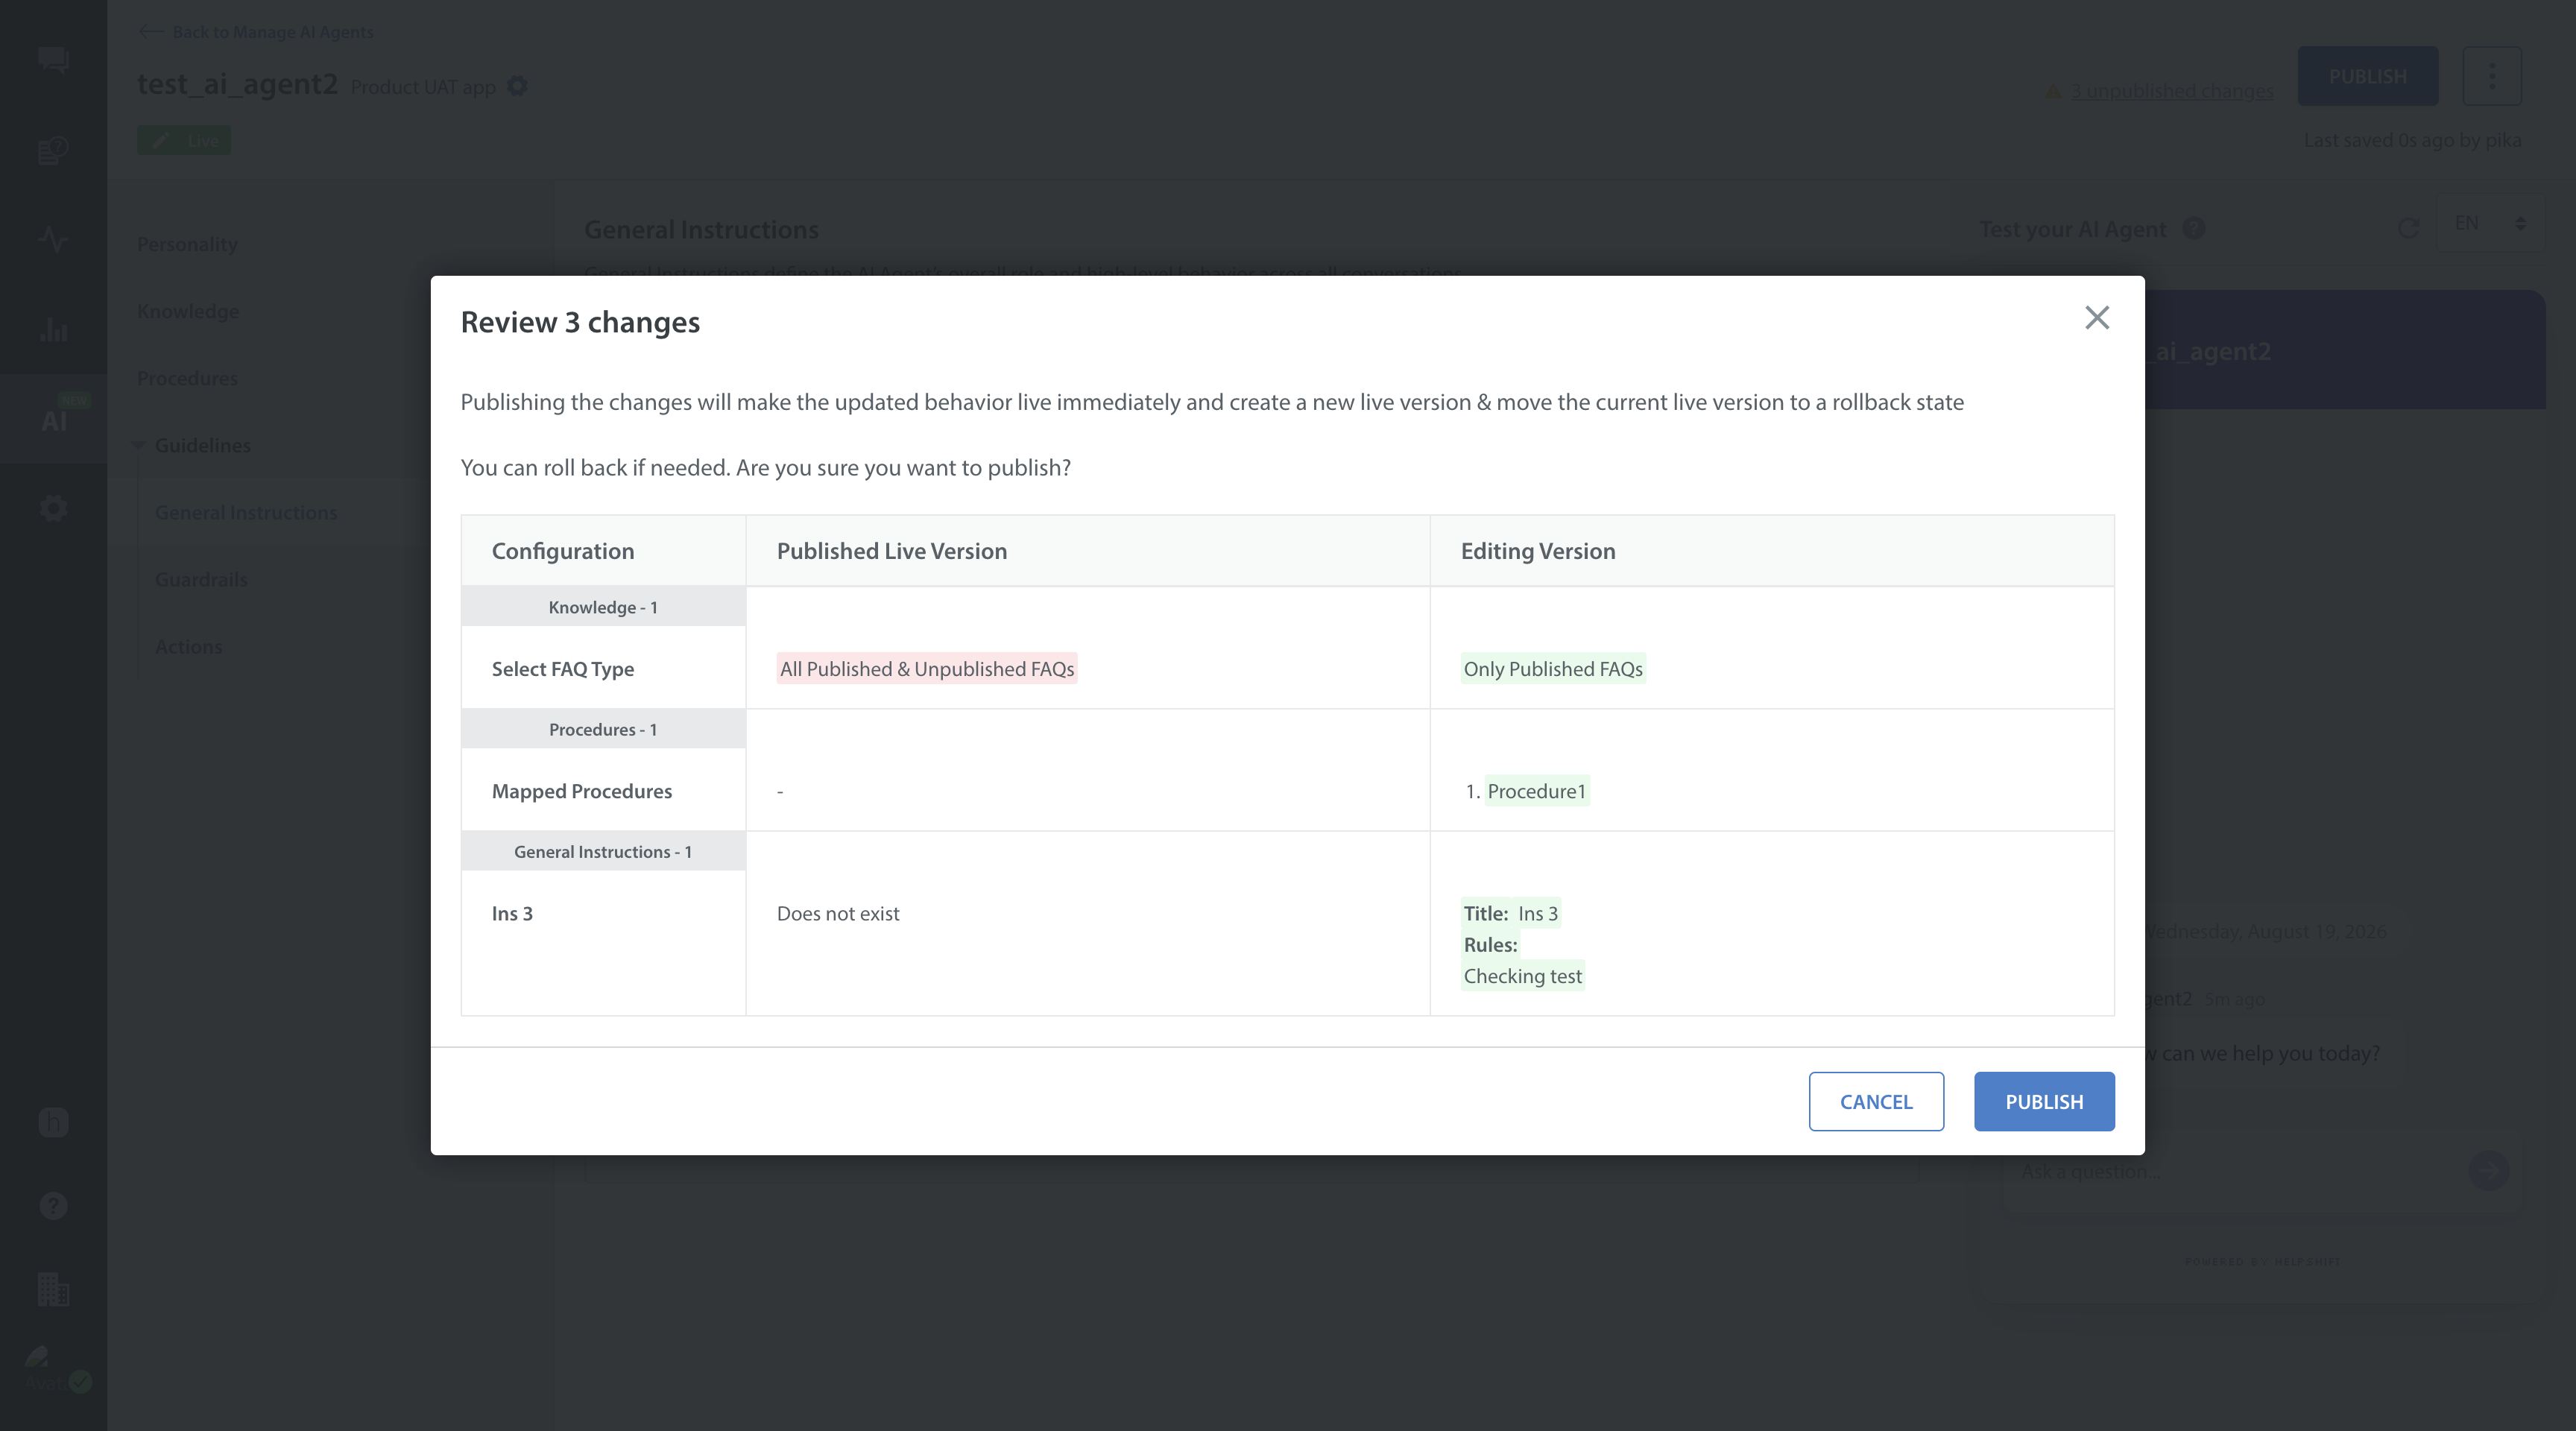Open the activity pulse sidebar icon
This screenshot has height=1431, width=2576.
point(53,239)
